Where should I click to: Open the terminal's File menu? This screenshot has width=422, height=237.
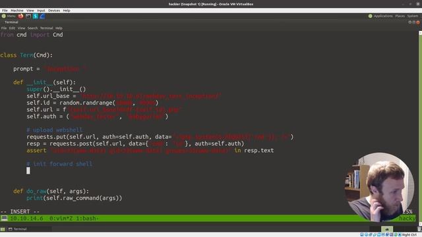coord(4,28)
